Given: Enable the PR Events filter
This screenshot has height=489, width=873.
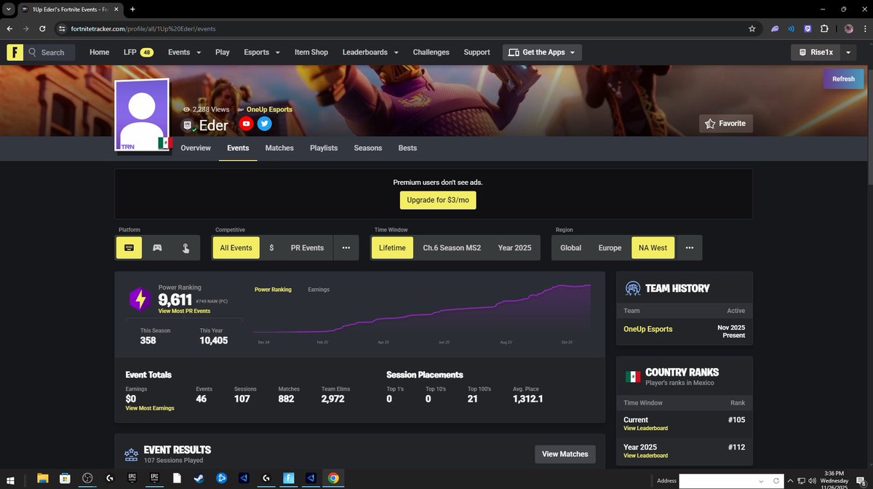Looking at the screenshot, I should (x=307, y=247).
